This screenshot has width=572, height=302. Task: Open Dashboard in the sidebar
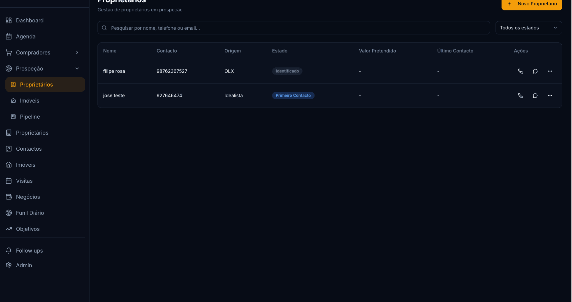[45, 20]
